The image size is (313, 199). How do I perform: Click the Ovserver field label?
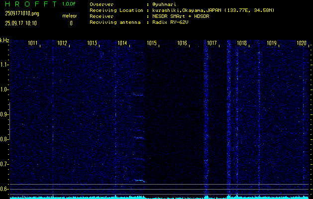(x=102, y=4)
